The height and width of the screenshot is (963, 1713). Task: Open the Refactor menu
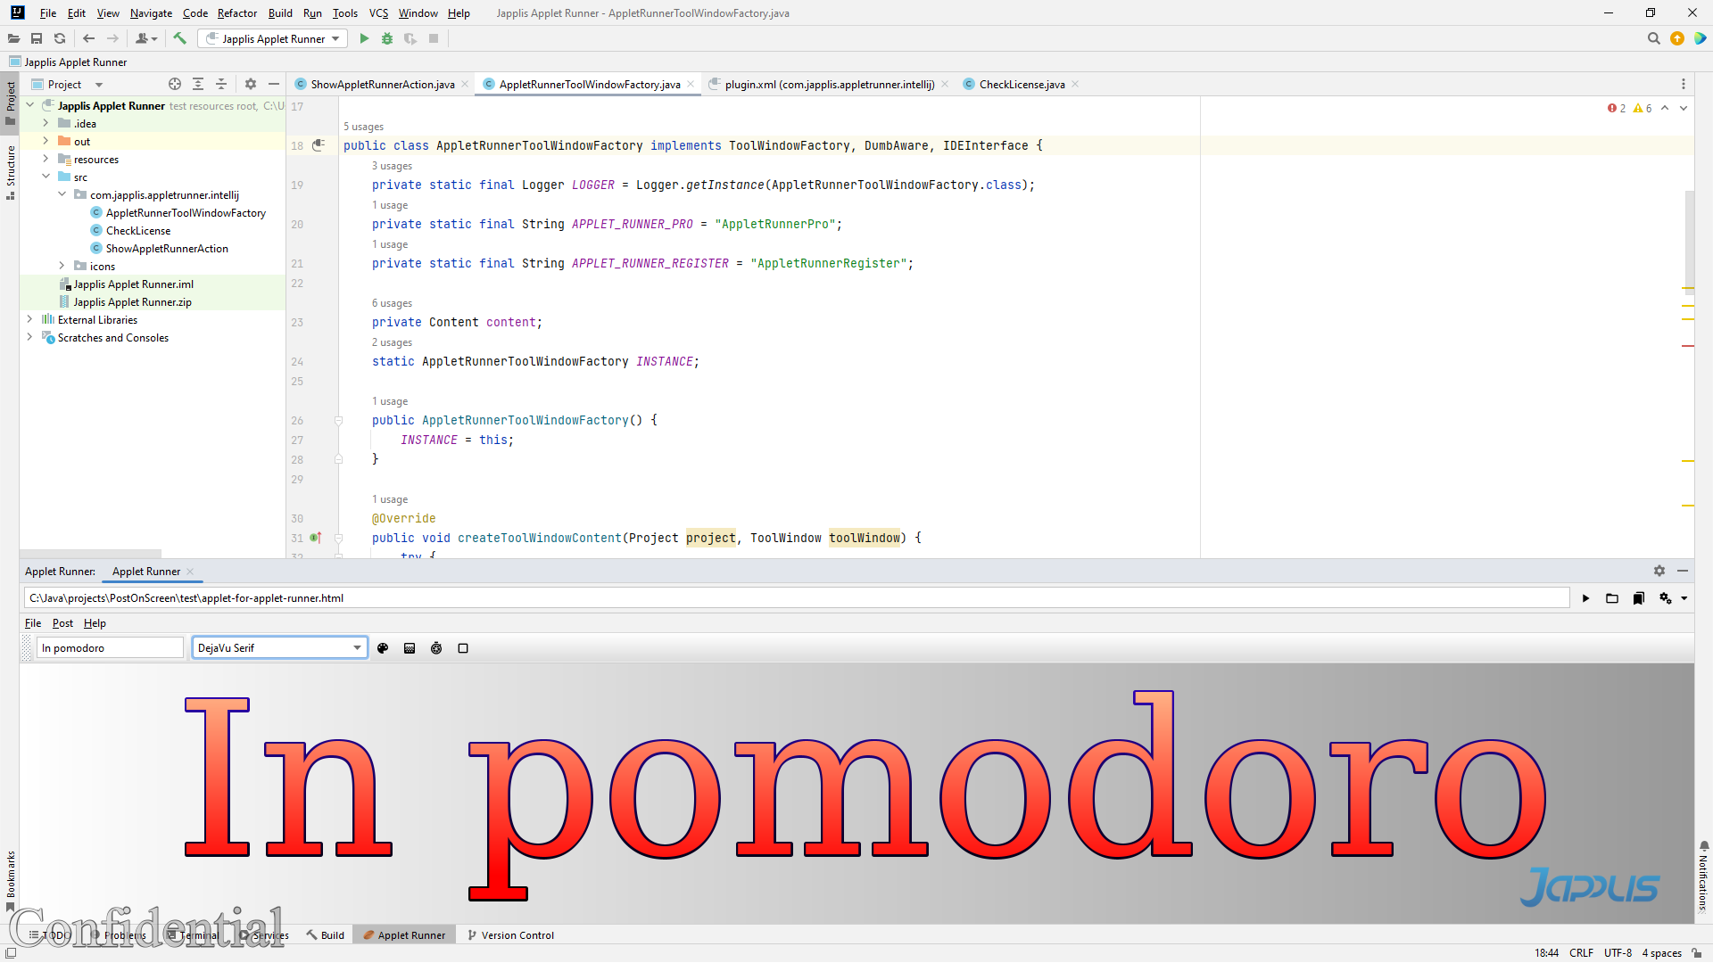coord(236,12)
